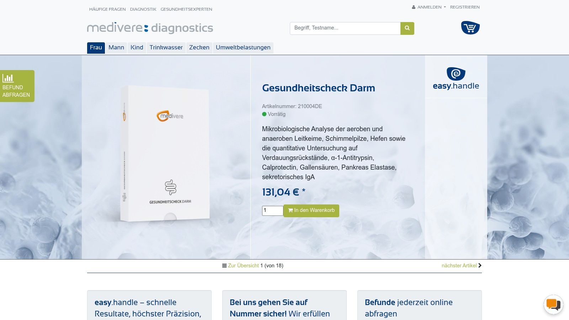Screen dimensions: 569x320
Task: Open the Trinkwasser category tab
Action: pos(166,48)
